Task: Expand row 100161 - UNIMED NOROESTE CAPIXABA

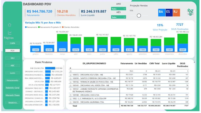Action: (x=71, y=89)
